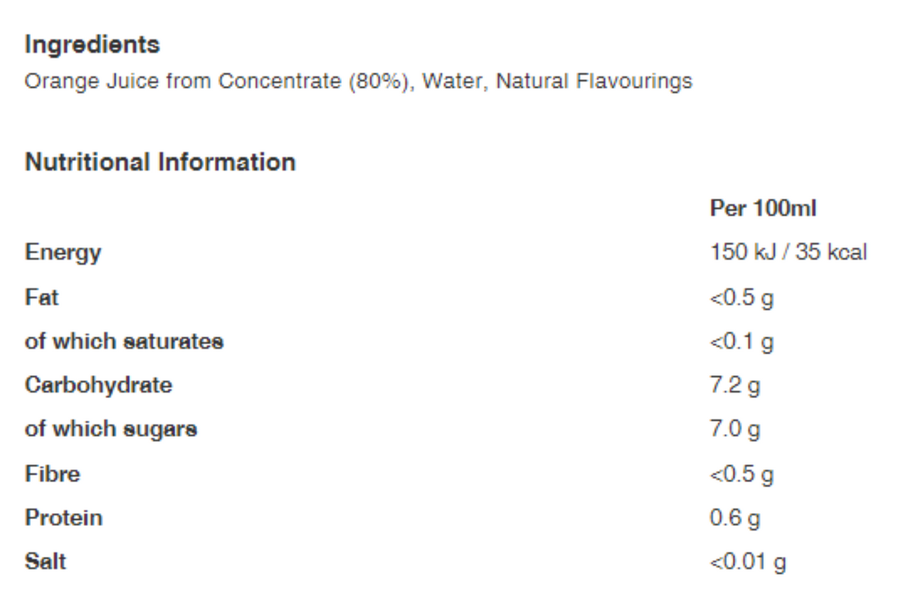908x605 pixels.
Task: Click the Ingredients heading
Action: click(x=92, y=45)
